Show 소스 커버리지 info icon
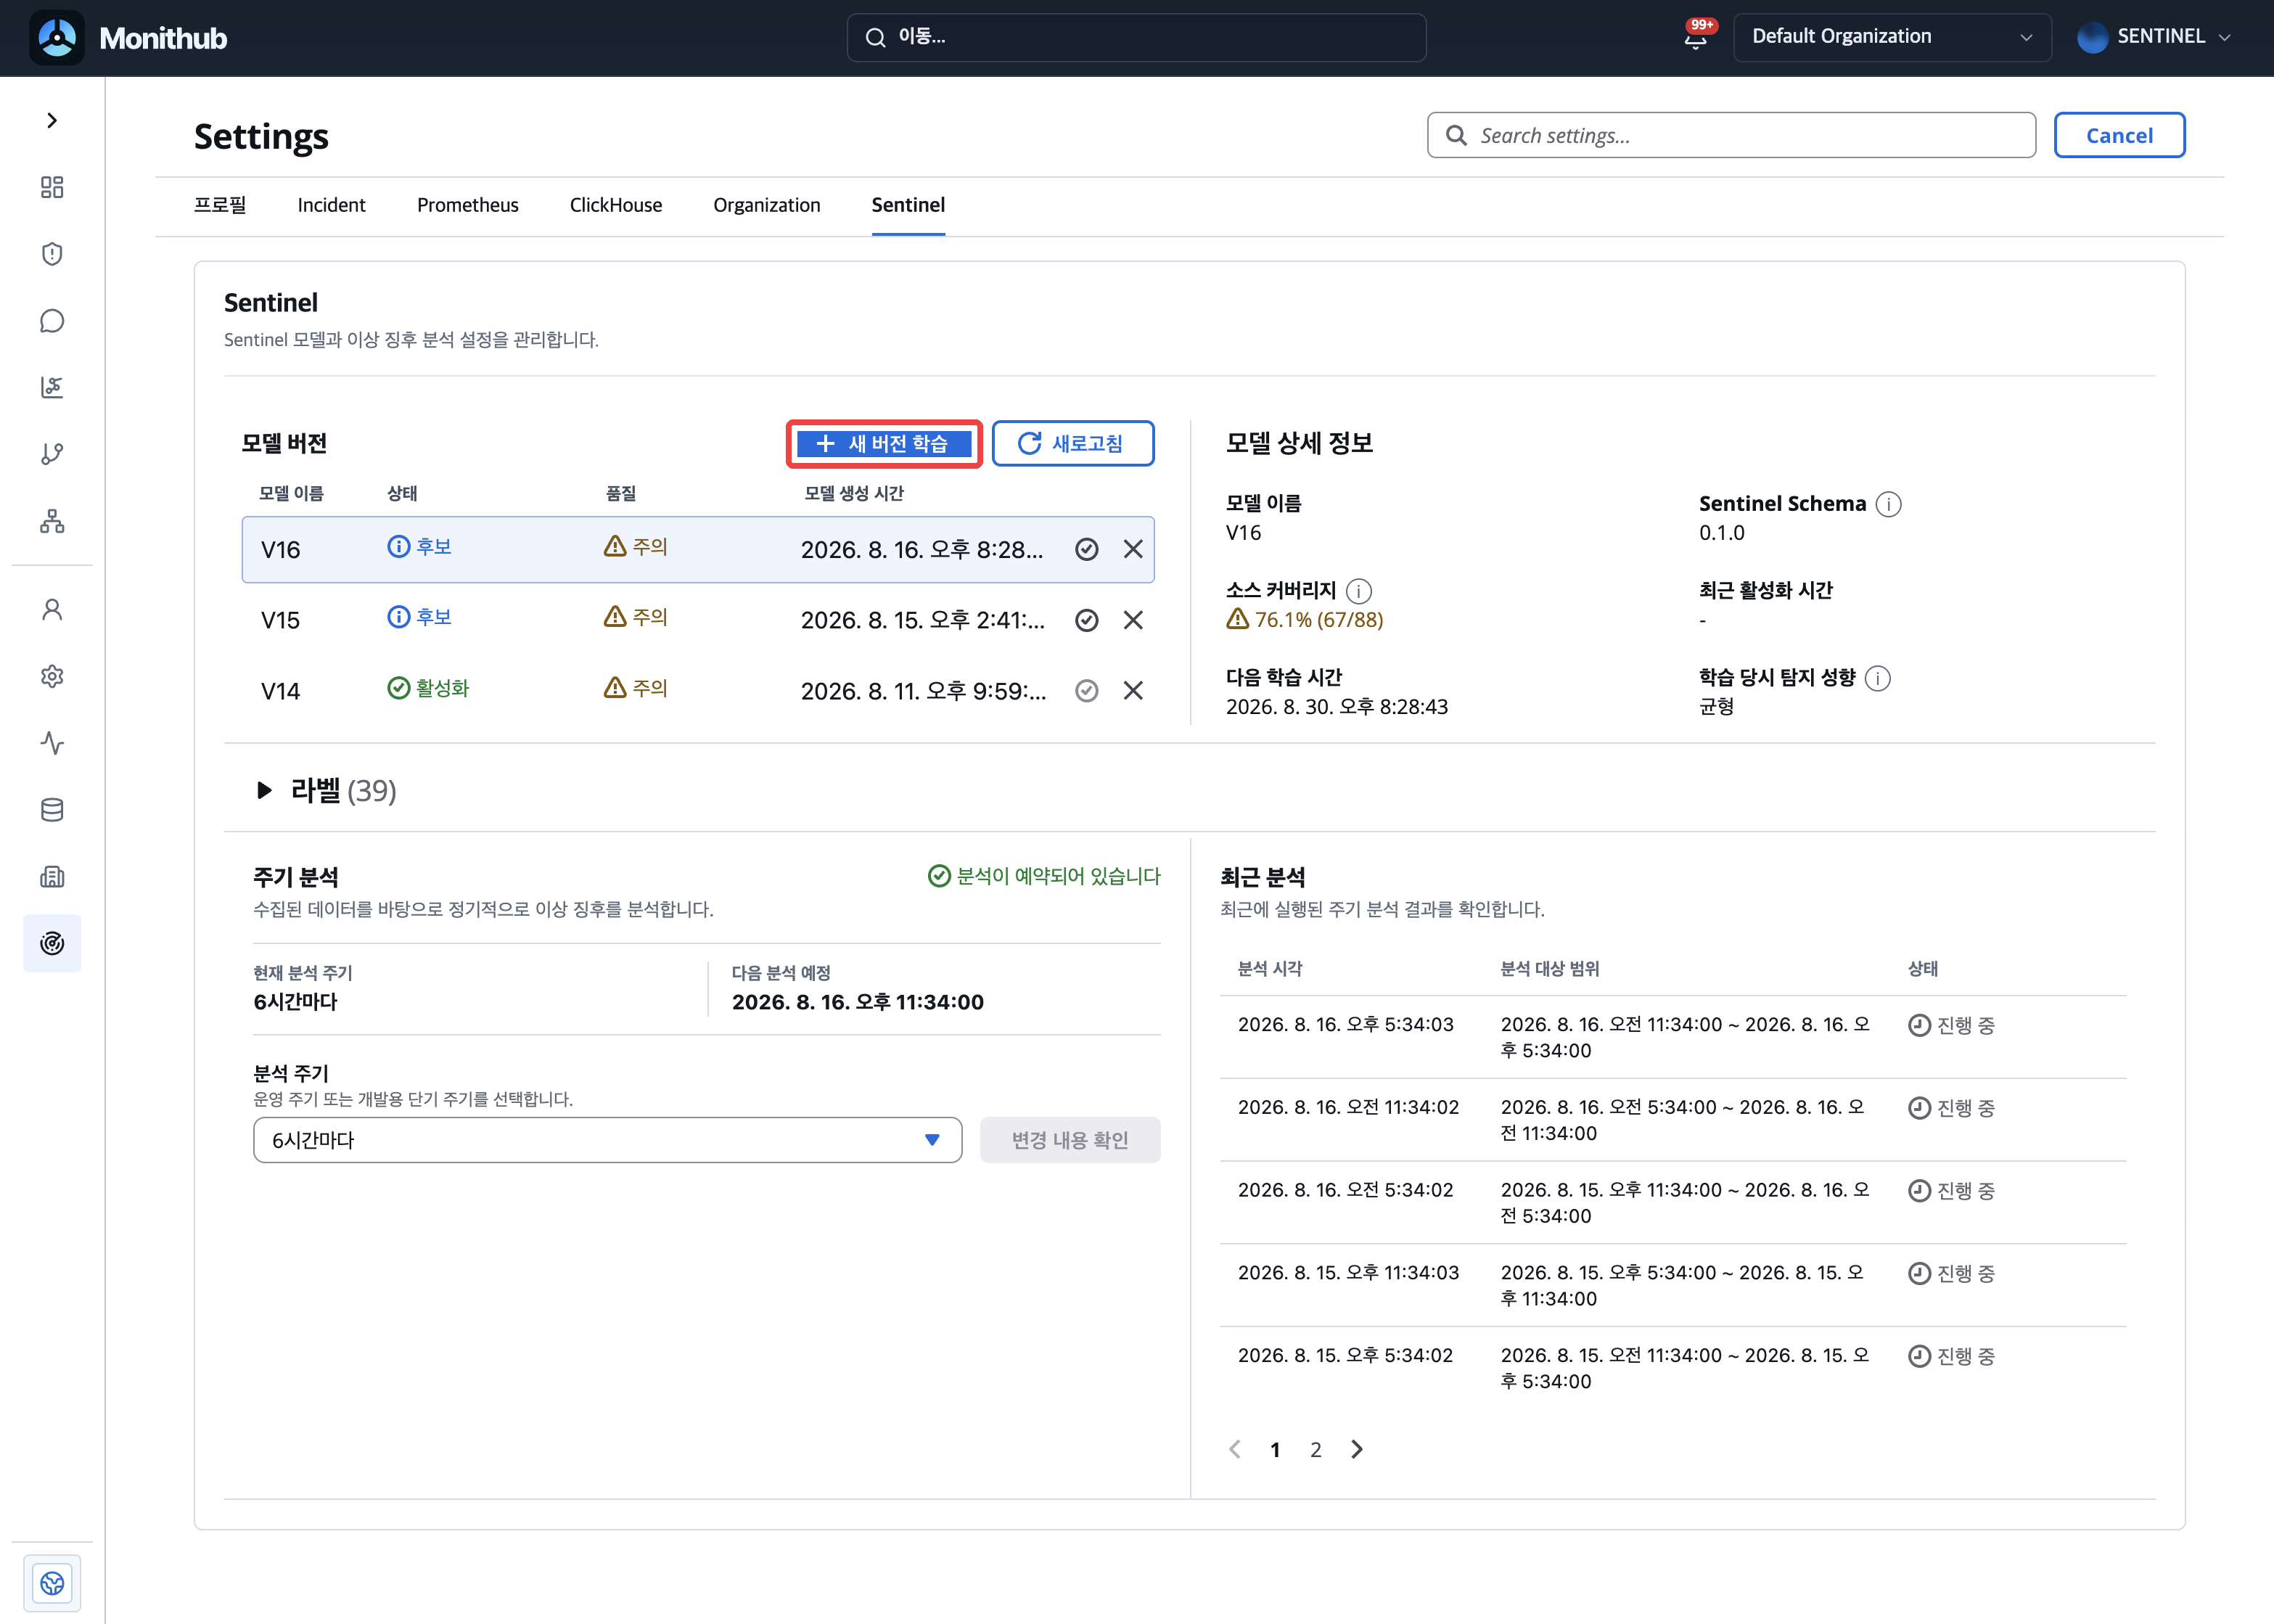Screen dimensions: 2274x1624 pyautogui.click(x=1359, y=591)
